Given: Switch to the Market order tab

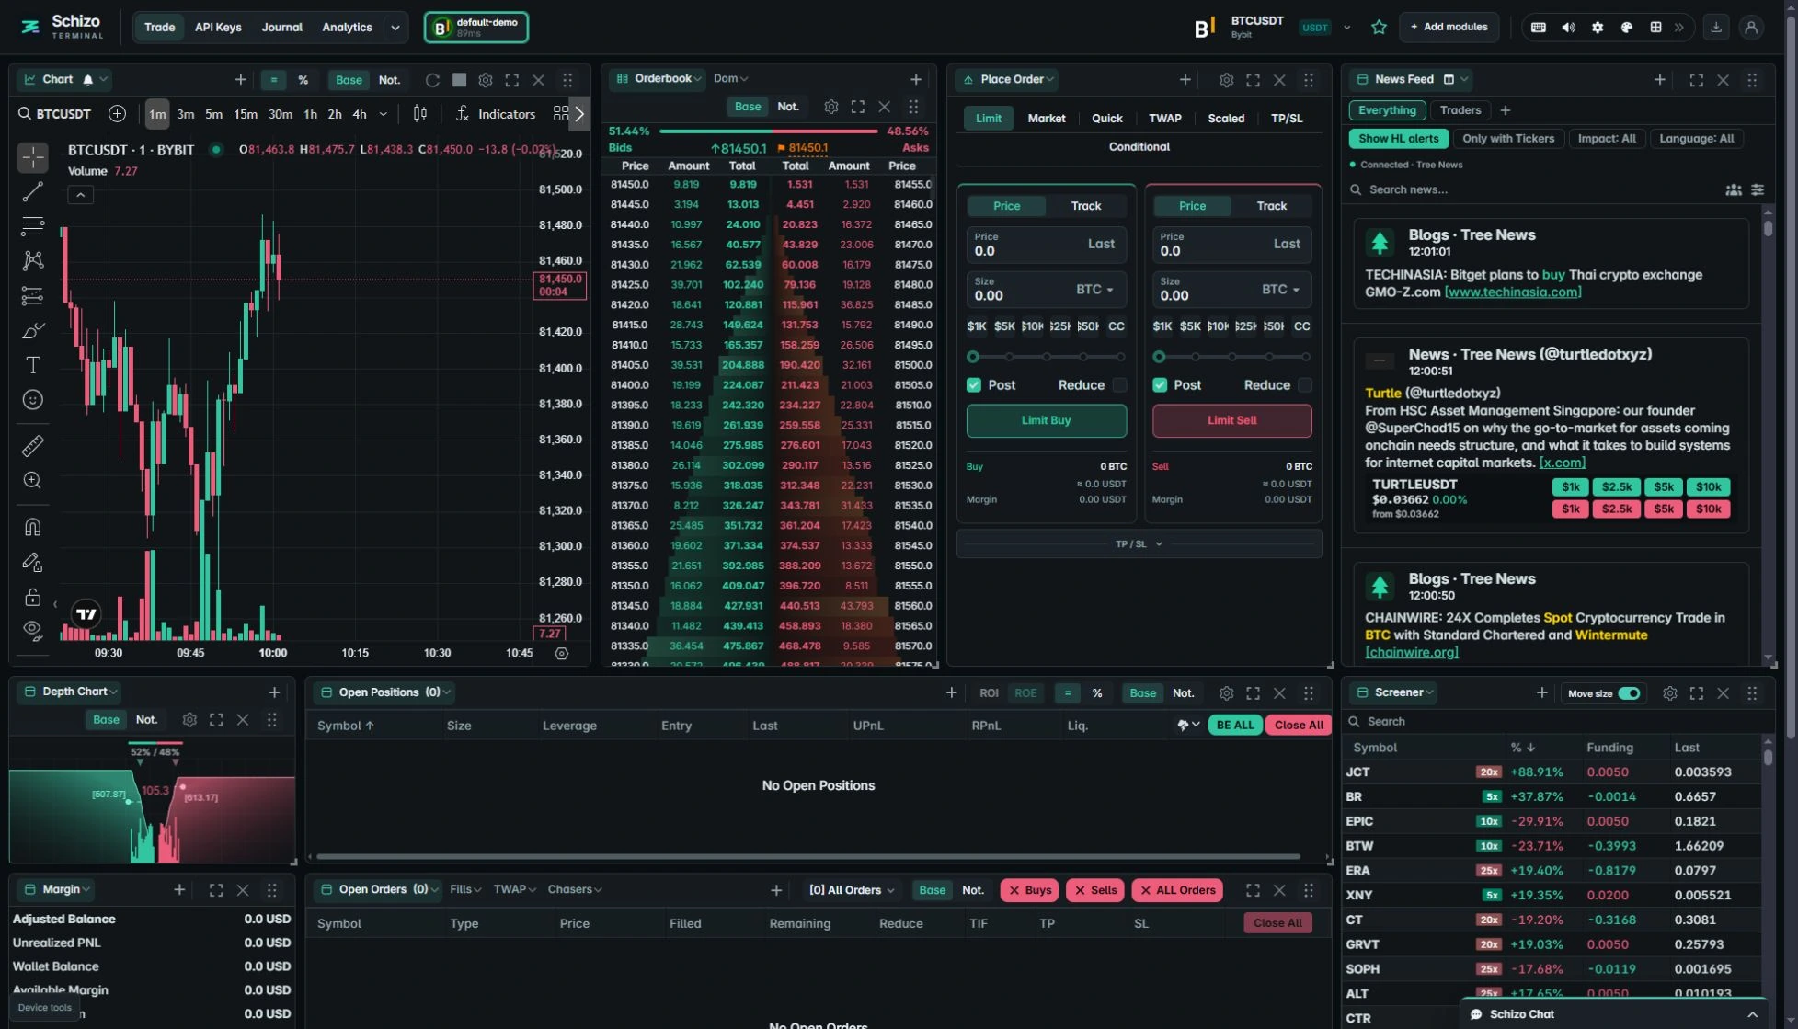Looking at the screenshot, I should coord(1047,119).
